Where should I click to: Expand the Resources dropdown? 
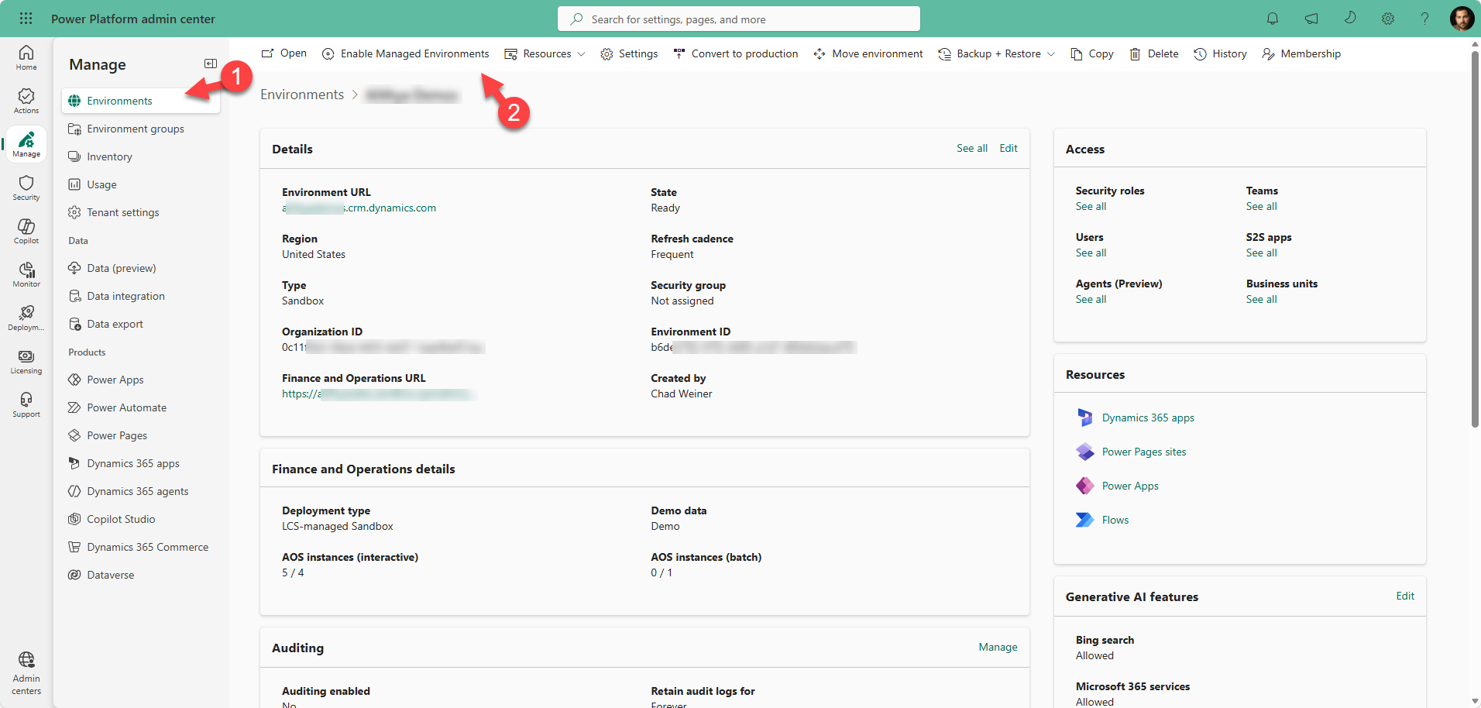pos(545,53)
